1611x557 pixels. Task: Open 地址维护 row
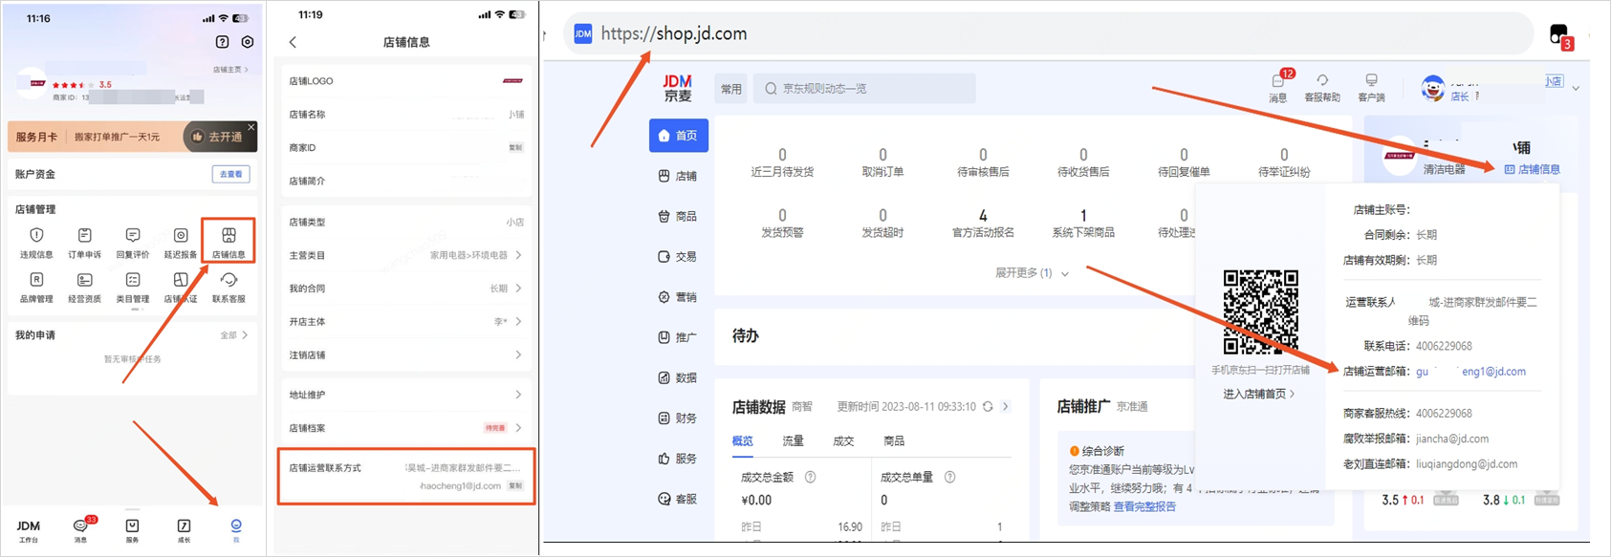(406, 395)
